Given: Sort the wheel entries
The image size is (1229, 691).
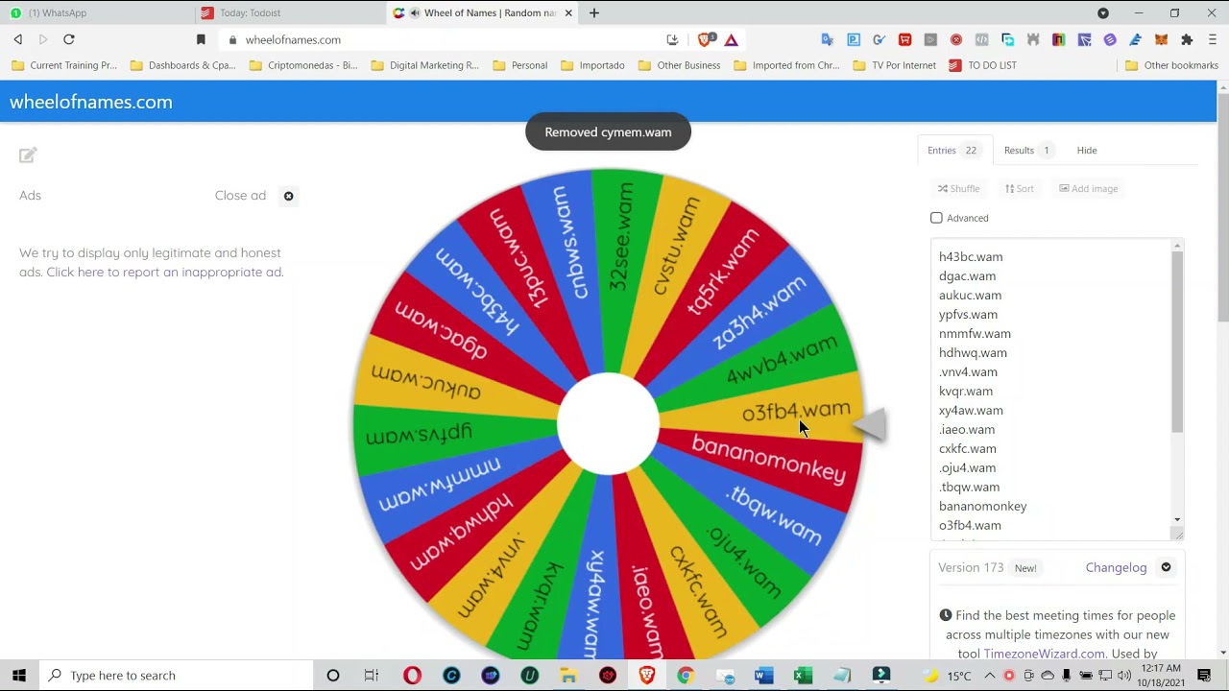Looking at the screenshot, I should click(1020, 189).
